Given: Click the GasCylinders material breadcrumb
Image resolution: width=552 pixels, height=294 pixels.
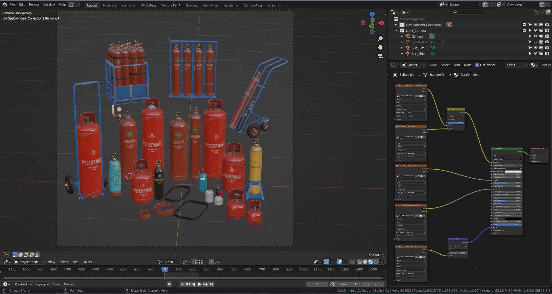Looking at the screenshot, I should (x=470, y=75).
